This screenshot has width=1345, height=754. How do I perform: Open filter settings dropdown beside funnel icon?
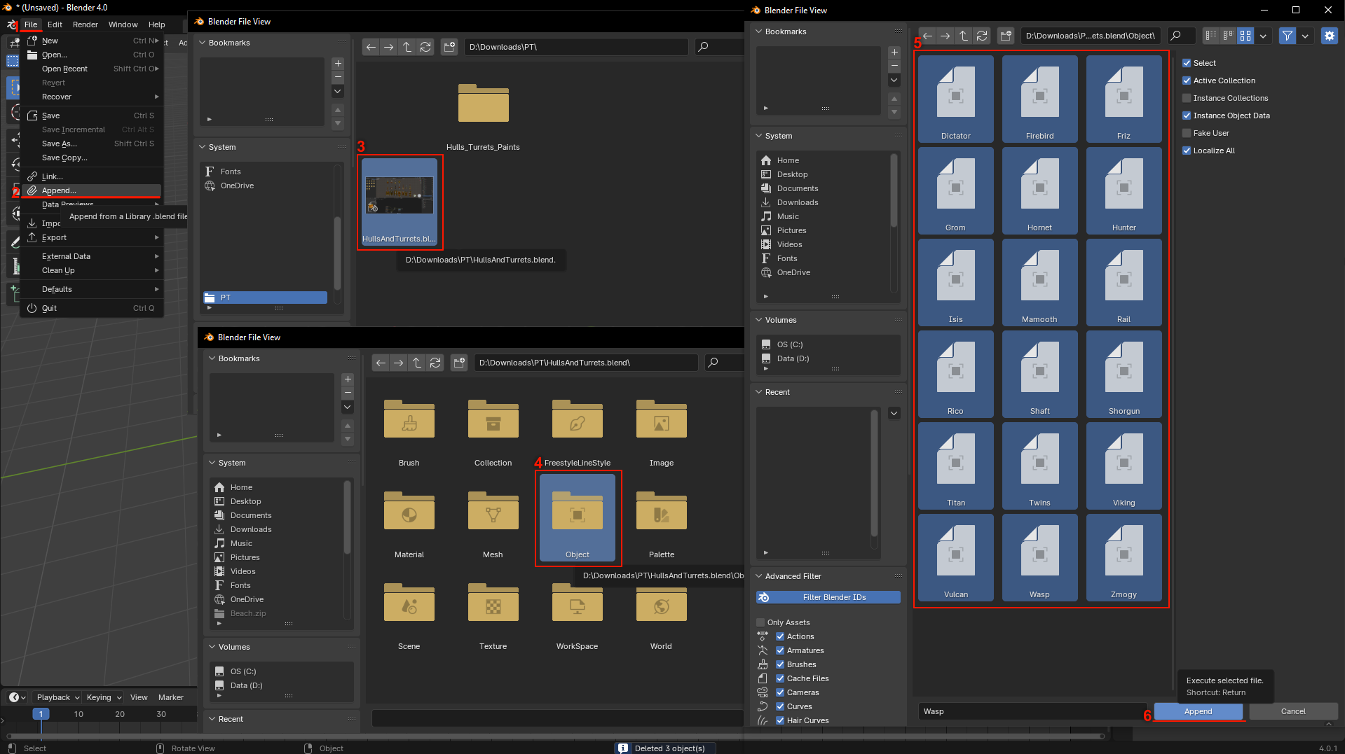[x=1305, y=36]
